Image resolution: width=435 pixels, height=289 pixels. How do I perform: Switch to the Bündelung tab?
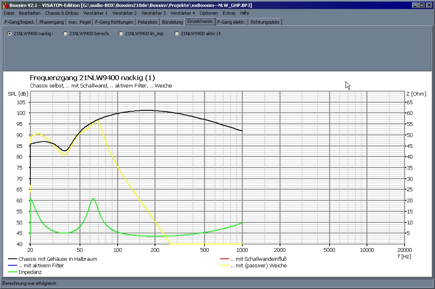click(172, 22)
